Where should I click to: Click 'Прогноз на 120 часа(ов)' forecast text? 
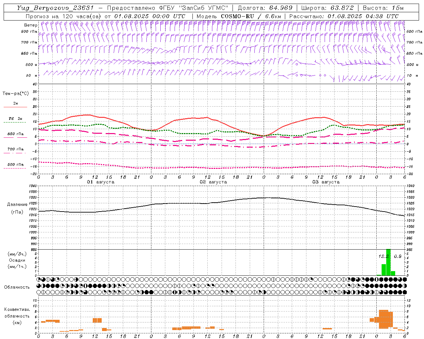(64, 16)
